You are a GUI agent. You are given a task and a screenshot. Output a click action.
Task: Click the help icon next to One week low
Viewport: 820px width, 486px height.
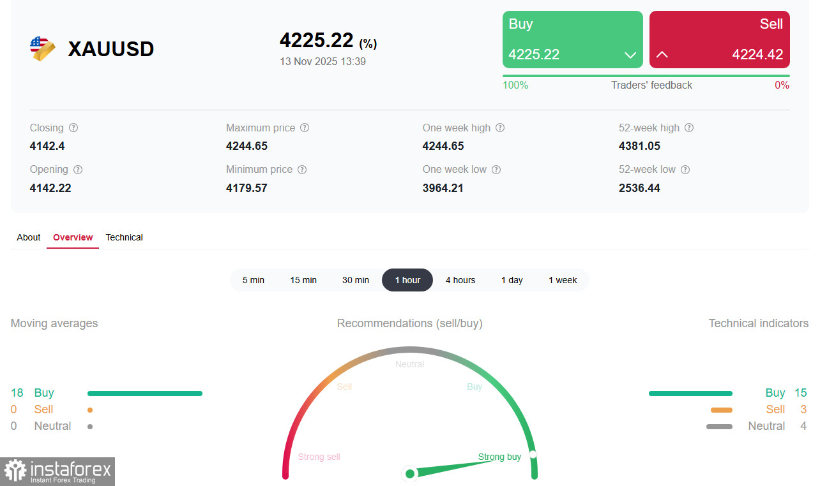tap(496, 169)
